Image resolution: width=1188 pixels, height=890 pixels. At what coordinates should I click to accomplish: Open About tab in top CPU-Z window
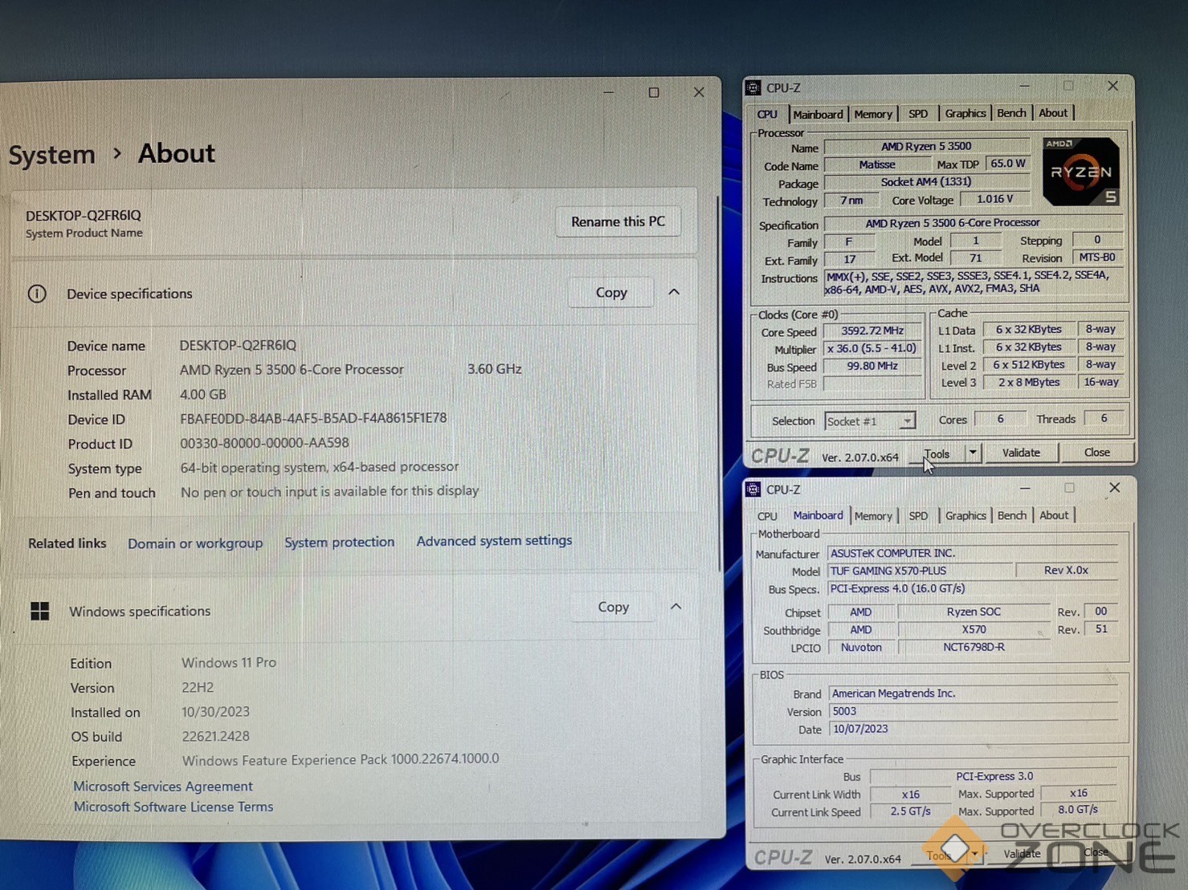tap(1053, 113)
